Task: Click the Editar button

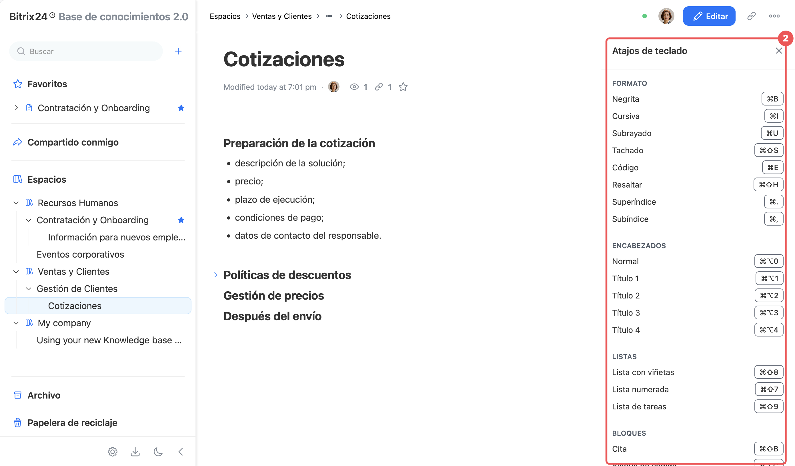Action: [709, 16]
